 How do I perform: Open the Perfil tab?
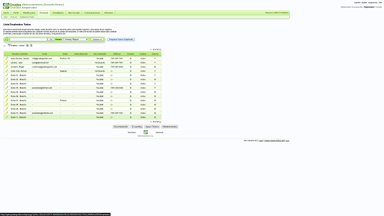point(16,13)
